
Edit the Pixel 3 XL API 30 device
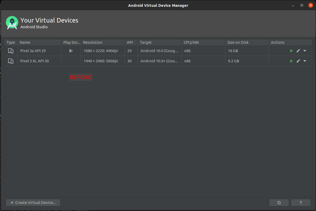pos(298,61)
